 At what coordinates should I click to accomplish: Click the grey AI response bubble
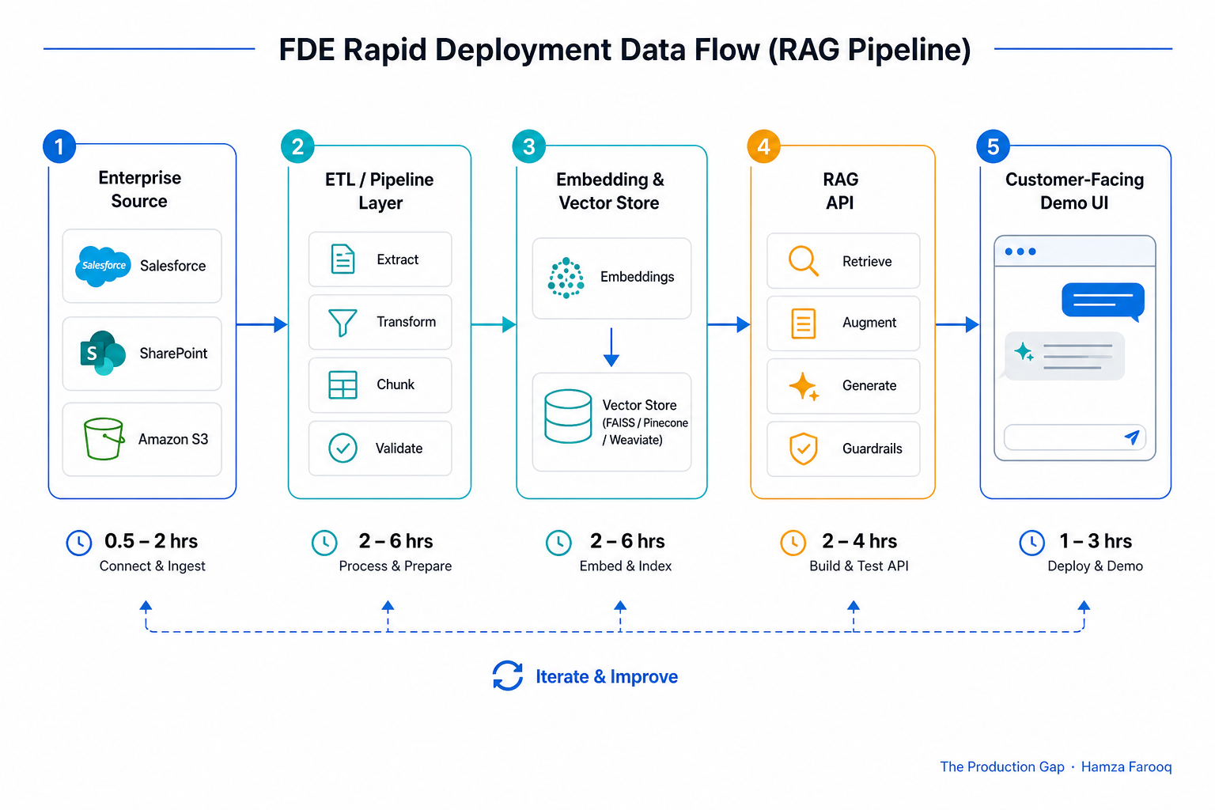point(1064,356)
